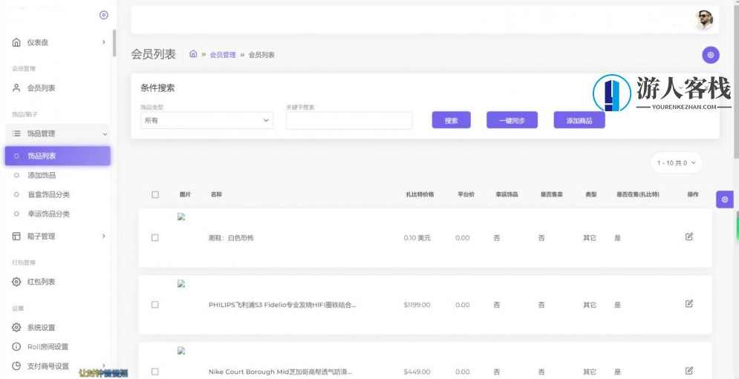Screen dimensions: 739x379
Task: Click the 支付商号设置 pie chart icon
Action: tap(16, 366)
